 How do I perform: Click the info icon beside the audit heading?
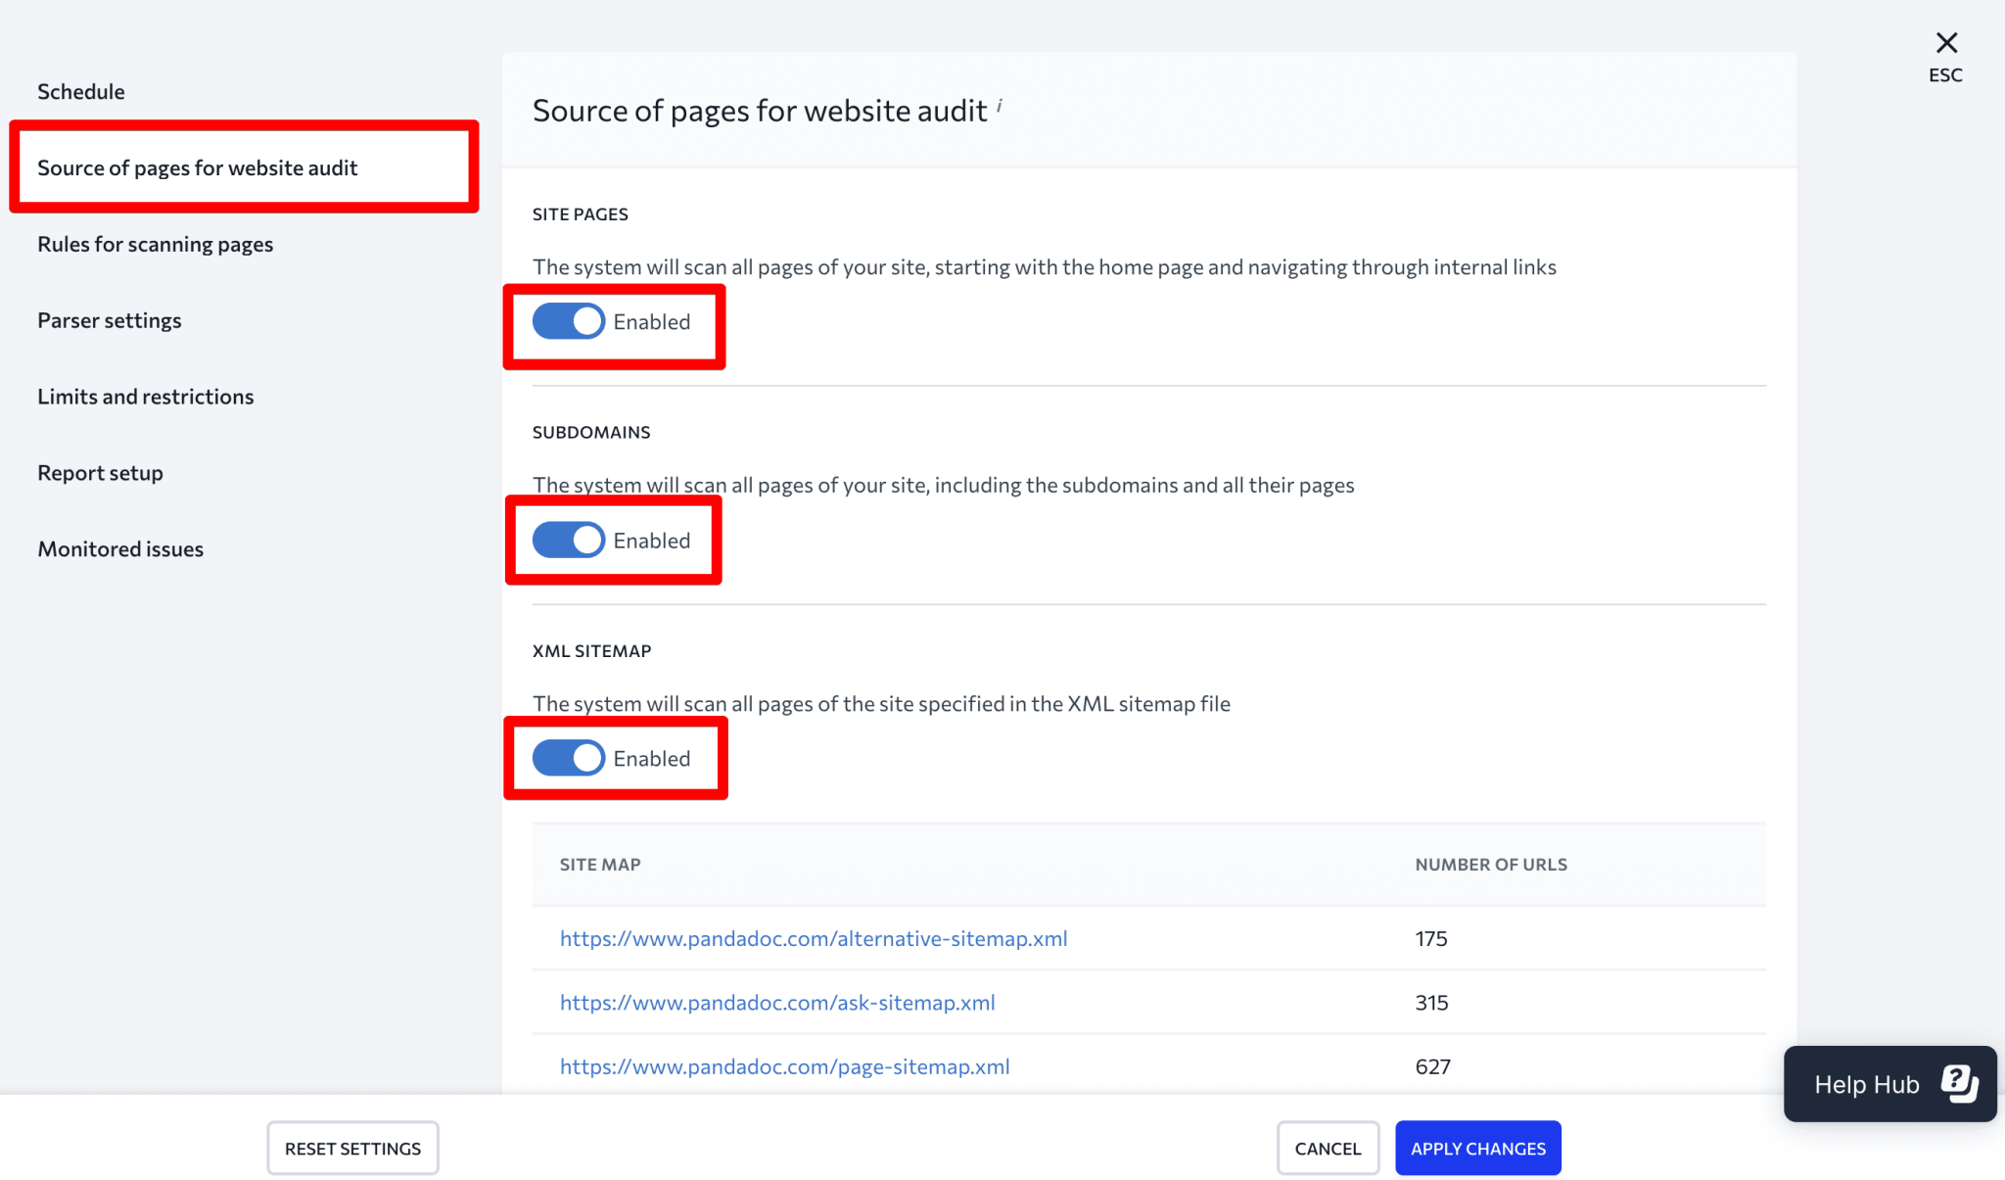1000,105
